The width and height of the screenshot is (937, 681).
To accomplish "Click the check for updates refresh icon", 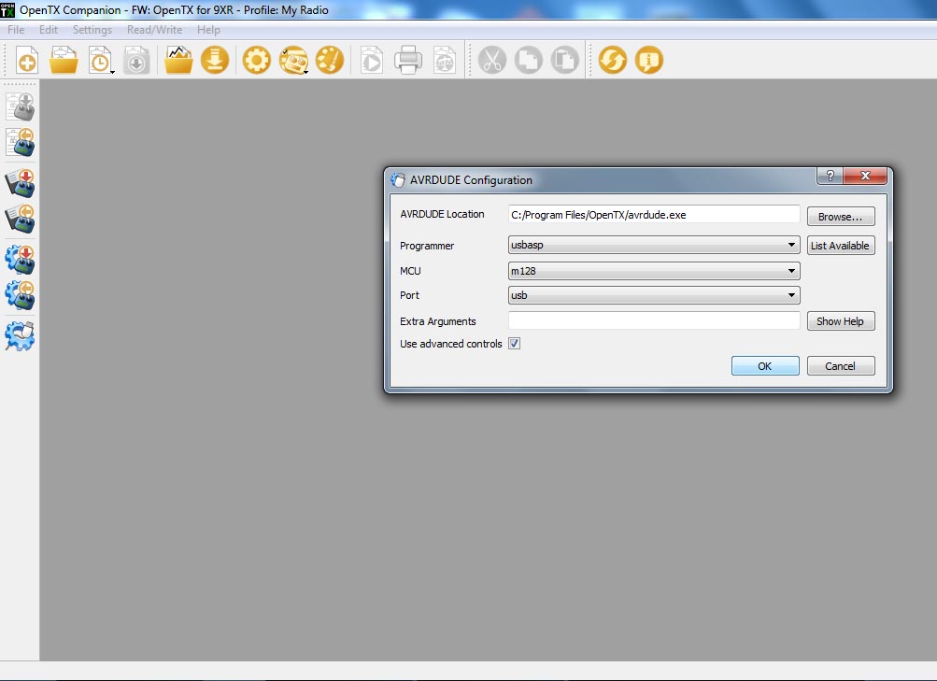I will 613,60.
